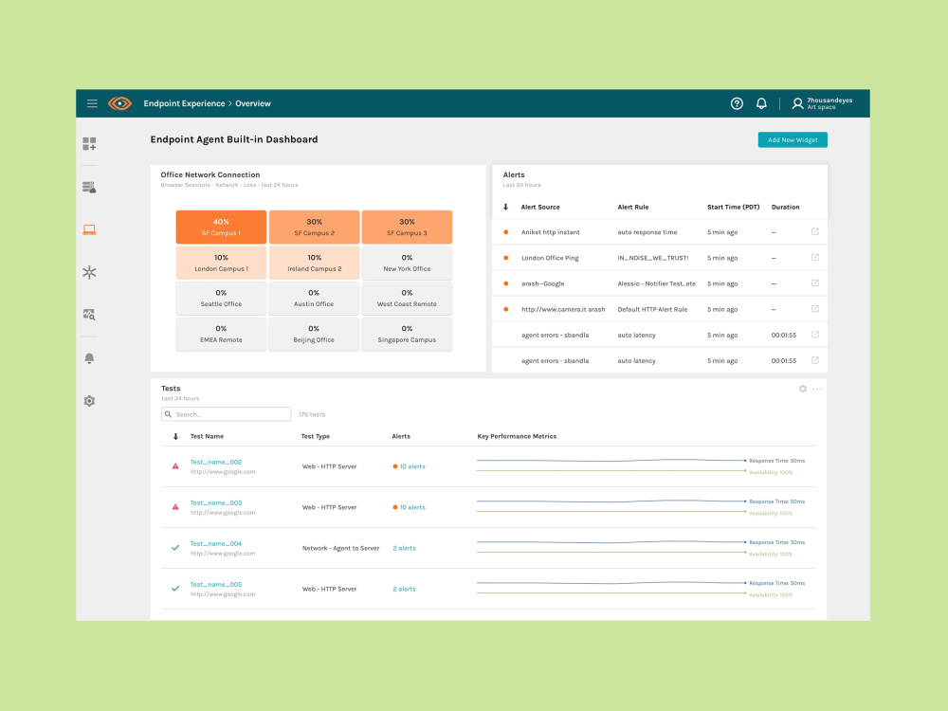Select the Beijing Office tile
The height and width of the screenshot is (711, 948).
(315, 334)
